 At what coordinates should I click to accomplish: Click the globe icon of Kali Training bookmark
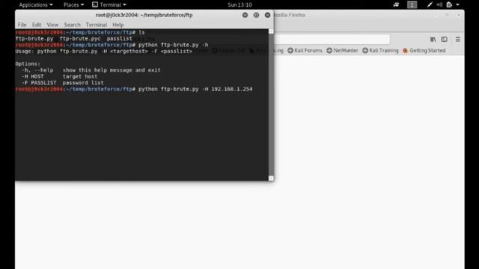pyautogui.click(x=365, y=51)
